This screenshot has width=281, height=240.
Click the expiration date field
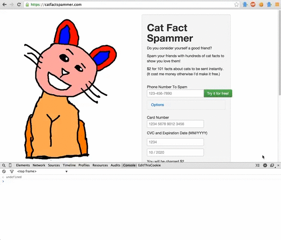175,152
